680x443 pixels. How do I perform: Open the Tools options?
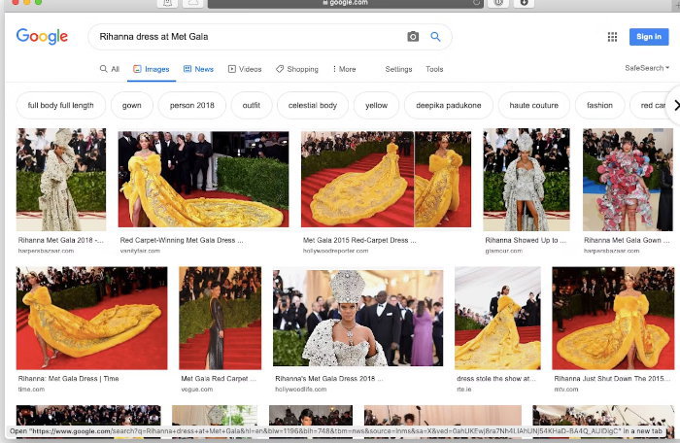[434, 69]
